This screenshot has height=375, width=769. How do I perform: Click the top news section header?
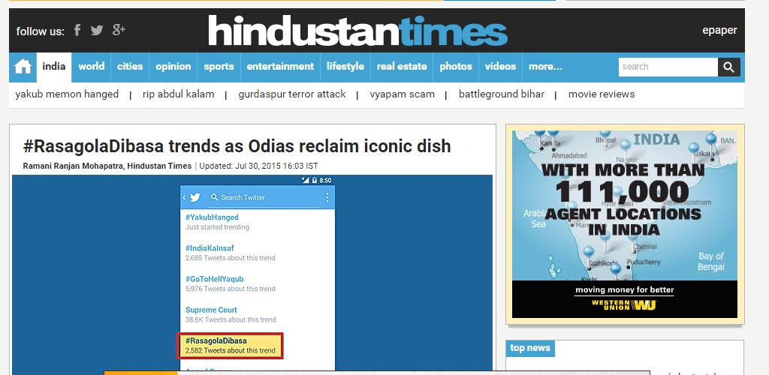530,348
